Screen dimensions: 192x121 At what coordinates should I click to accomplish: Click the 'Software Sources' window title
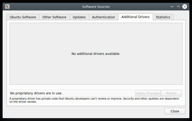point(96,7)
